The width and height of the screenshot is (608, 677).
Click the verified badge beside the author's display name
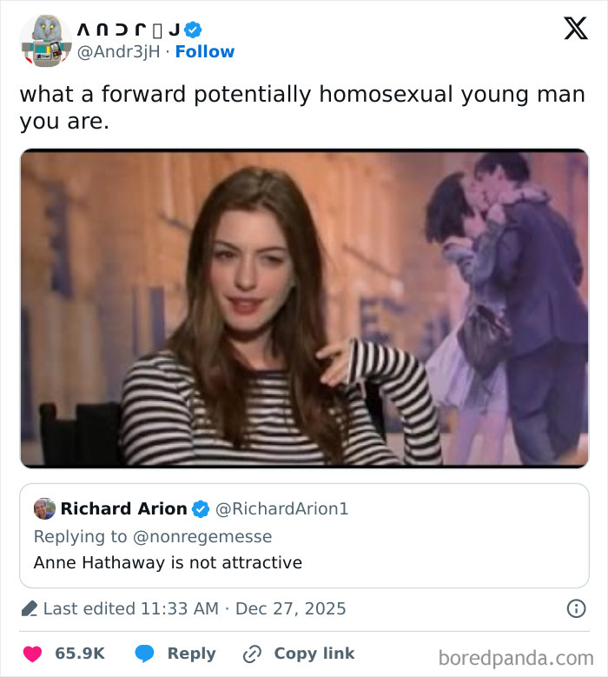pos(194,30)
